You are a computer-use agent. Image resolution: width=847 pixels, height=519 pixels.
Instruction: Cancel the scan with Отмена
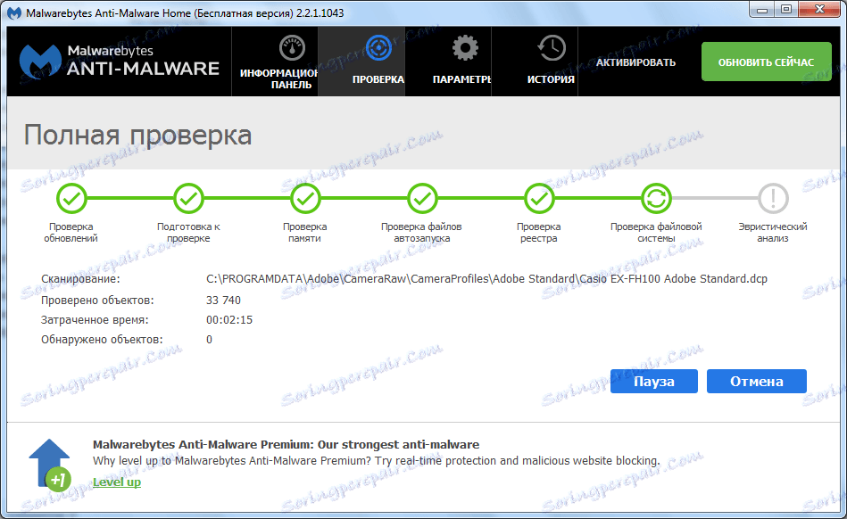[756, 381]
